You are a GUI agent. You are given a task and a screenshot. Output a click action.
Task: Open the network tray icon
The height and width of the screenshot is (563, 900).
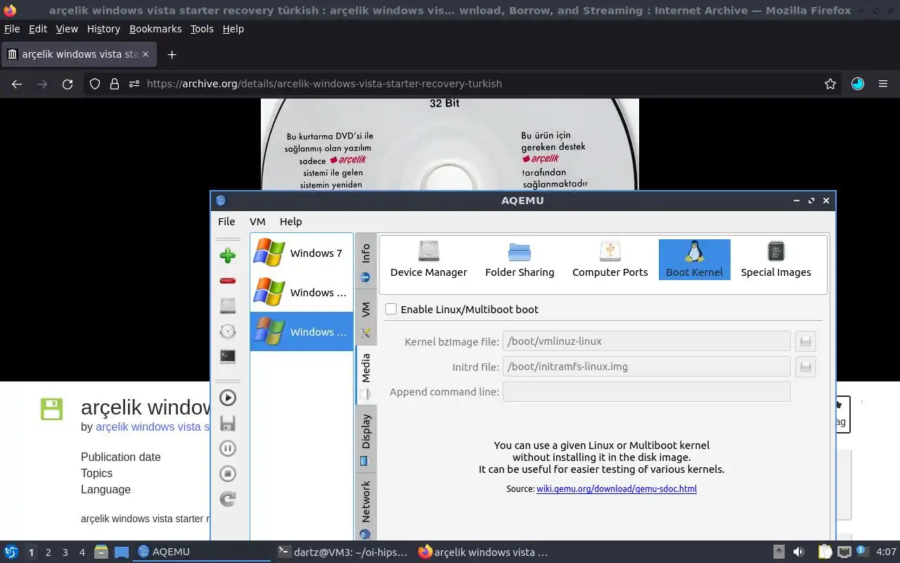(844, 552)
